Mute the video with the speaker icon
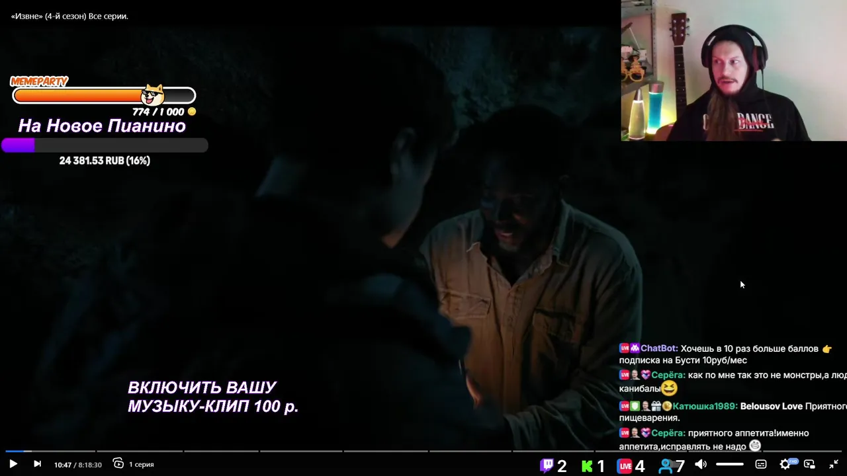The image size is (847, 476). coord(701,464)
